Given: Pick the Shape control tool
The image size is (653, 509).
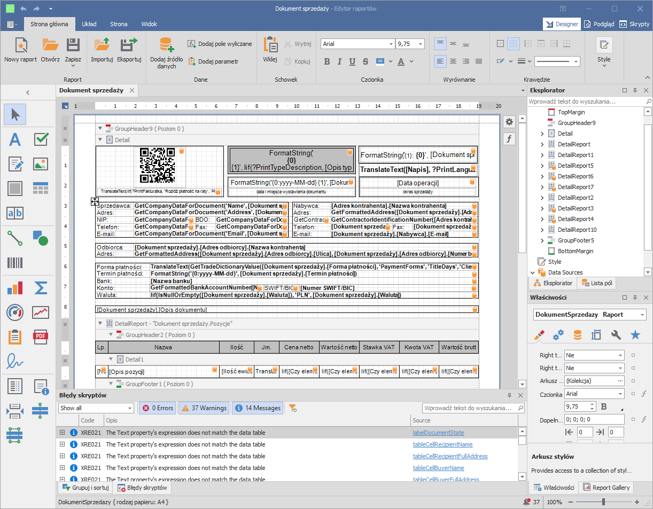Looking at the screenshot, I should 41,238.
